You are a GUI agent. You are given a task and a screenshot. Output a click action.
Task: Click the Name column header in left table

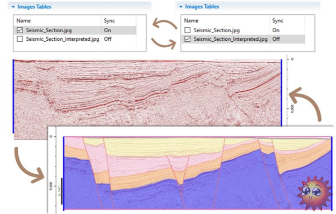pyautogui.click(x=24, y=21)
